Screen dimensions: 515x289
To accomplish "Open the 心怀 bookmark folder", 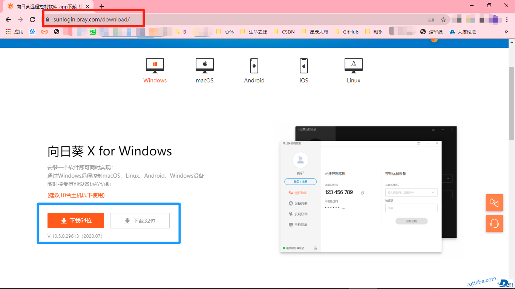I will 225,32.
